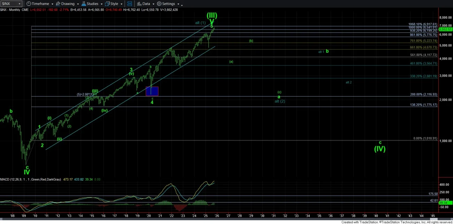Click the stacked windows linking icon
This screenshot has width=453, height=224.
tap(130, 4)
